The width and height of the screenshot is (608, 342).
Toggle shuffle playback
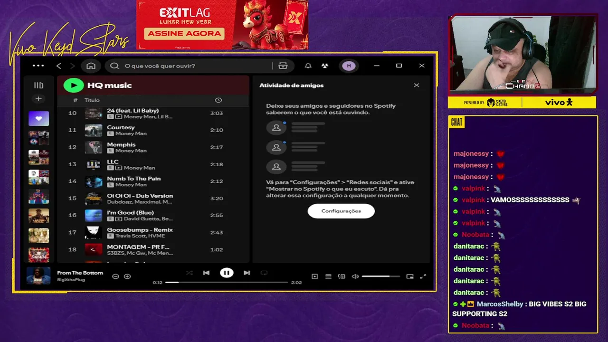tap(190, 273)
